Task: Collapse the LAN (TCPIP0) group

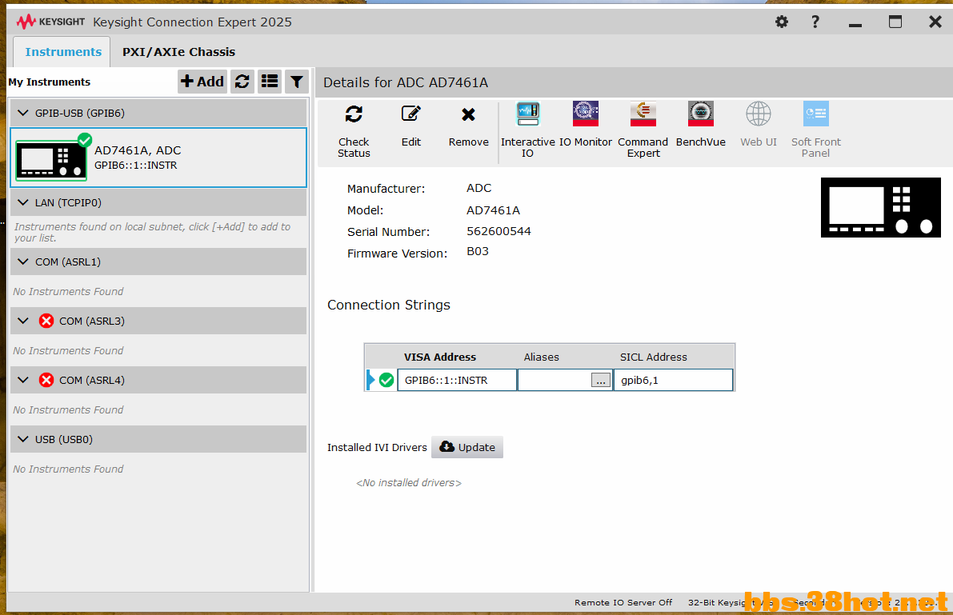Action: click(x=23, y=202)
